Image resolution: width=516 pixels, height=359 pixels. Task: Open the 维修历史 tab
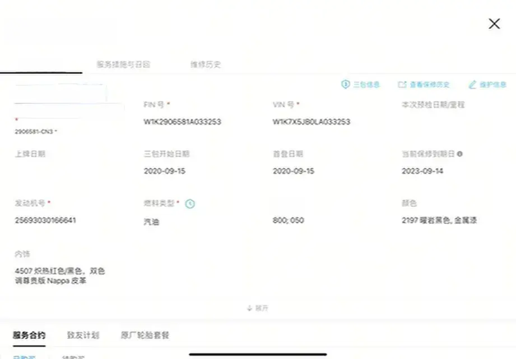pos(205,65)
